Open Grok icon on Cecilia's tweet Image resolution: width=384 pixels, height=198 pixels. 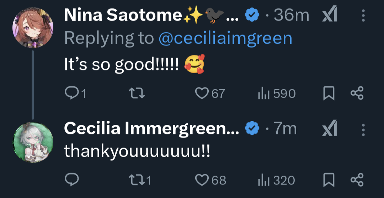(329, 129)
